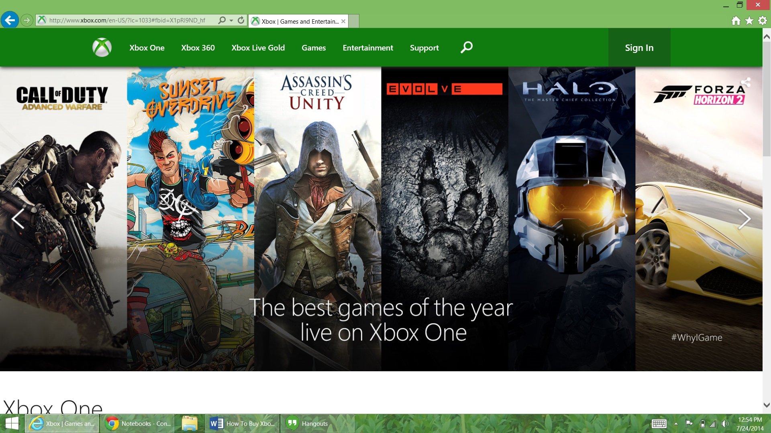The height and width of the screenshot is (433, 771).
Task: Click the Sign In button
Action: click(639, 47)
